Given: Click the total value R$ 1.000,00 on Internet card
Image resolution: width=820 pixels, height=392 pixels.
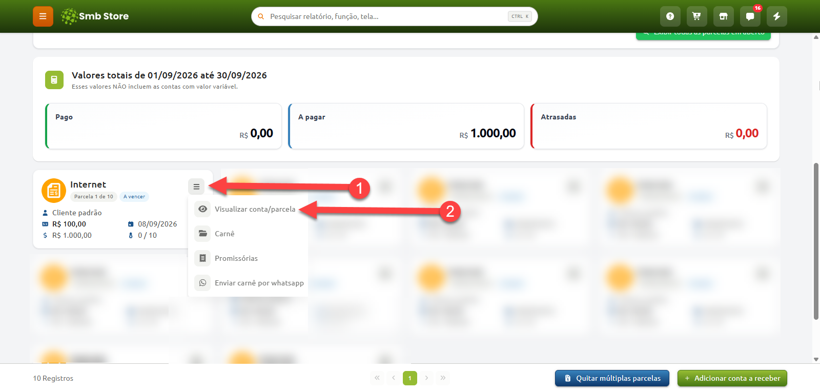Looking at the screenshot, I should (x=72, y=235).
